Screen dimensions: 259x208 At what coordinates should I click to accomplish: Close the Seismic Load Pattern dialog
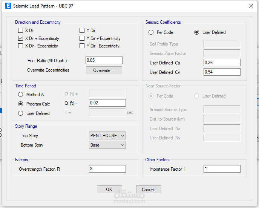click(x=251, y=6)
